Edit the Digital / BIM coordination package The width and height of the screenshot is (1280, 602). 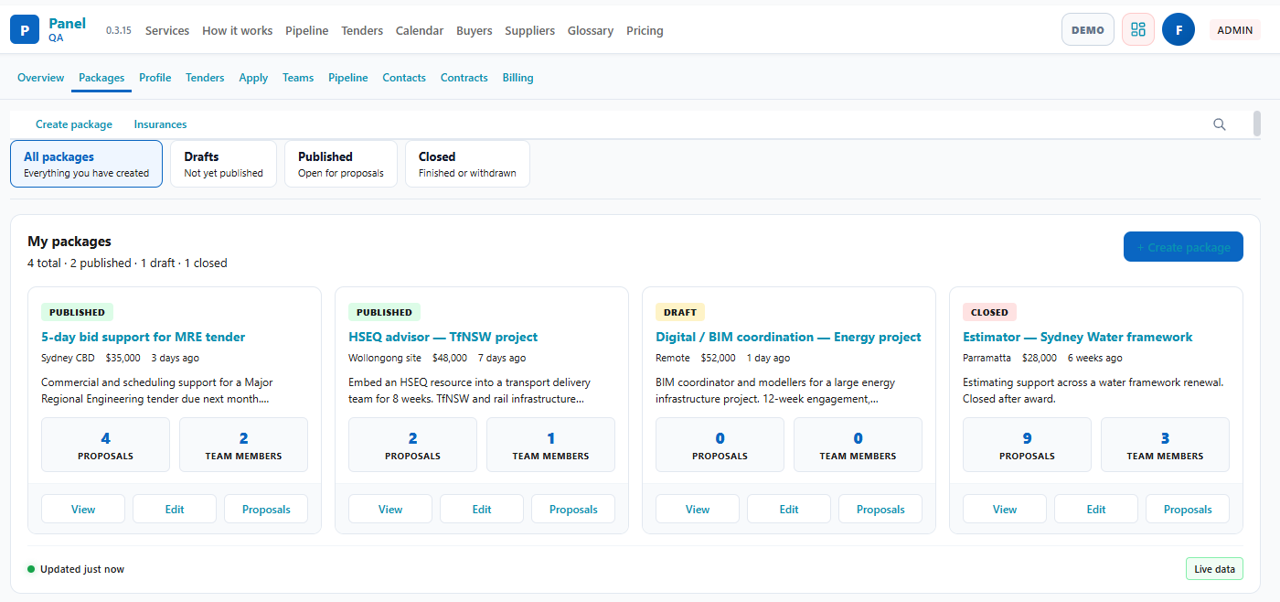(789, 510)
